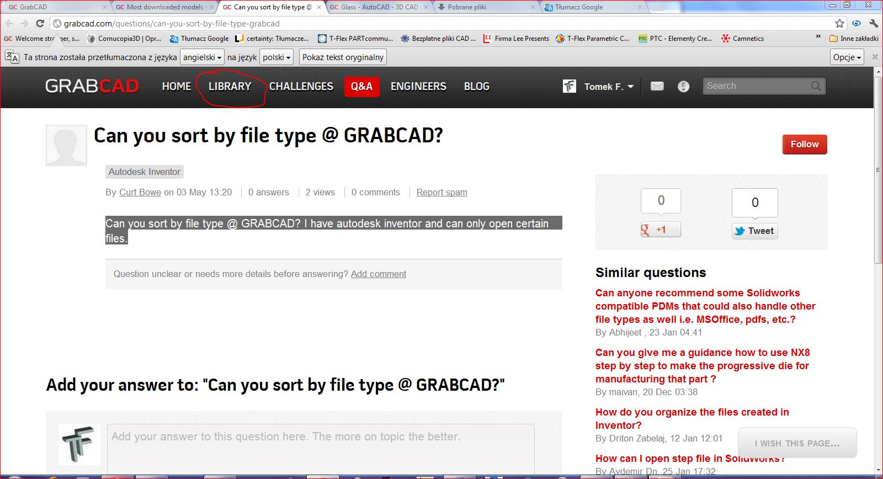Open the wrench settings menu in Chrome
The image size is (883, 479).
point(873,23)
